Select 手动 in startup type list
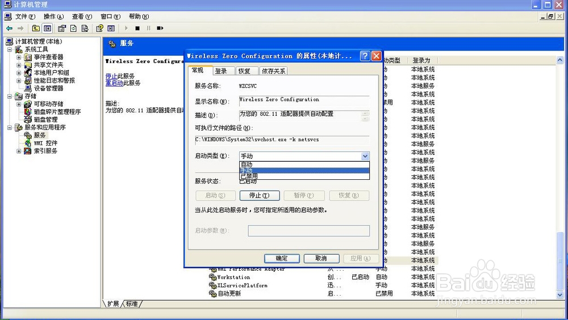The image size is (568, 320). coord(304,170)
